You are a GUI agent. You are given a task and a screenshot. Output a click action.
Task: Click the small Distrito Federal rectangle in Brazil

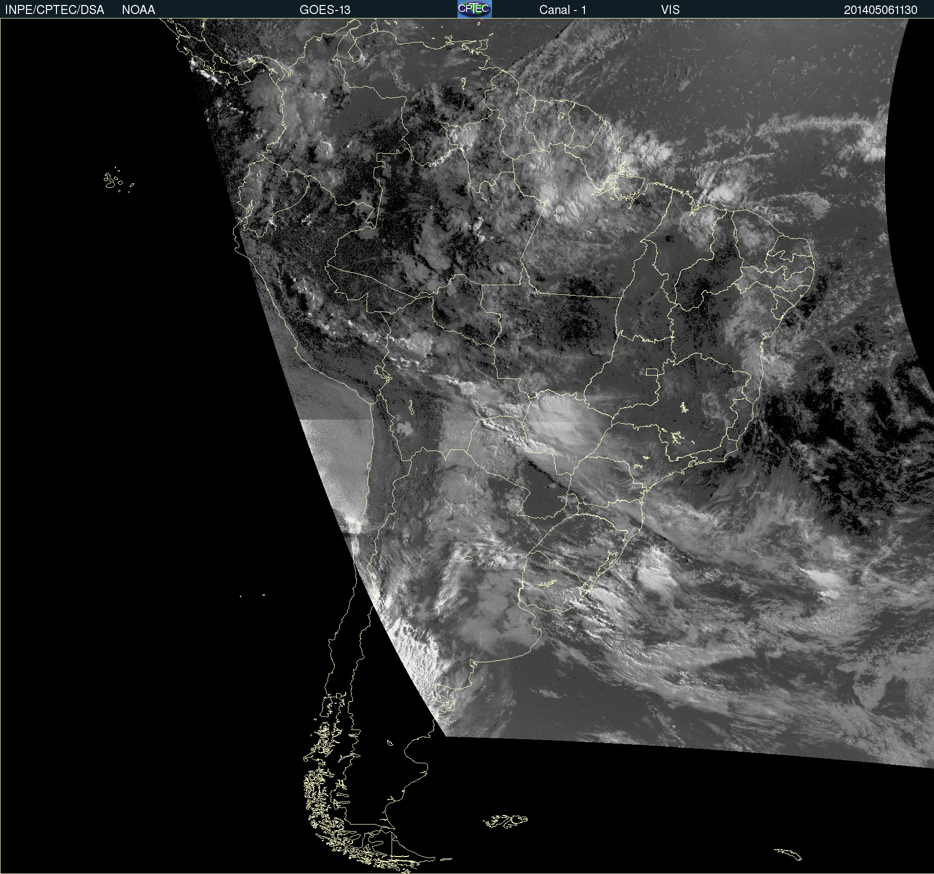[x=652, y=372]
